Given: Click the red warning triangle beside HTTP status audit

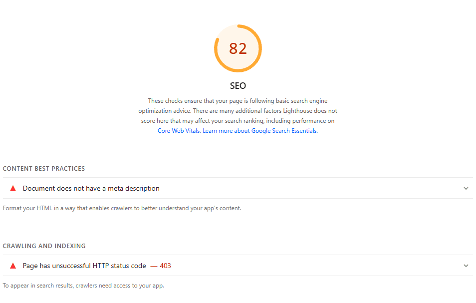Looking at the screenshot, I should (13, 266).
